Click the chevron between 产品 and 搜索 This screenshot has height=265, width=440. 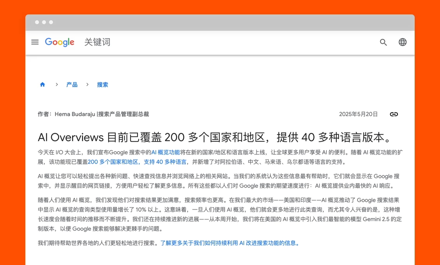[x=88, y=85]
